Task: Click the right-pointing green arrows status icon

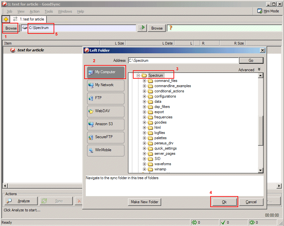Action: pos(252,222)
